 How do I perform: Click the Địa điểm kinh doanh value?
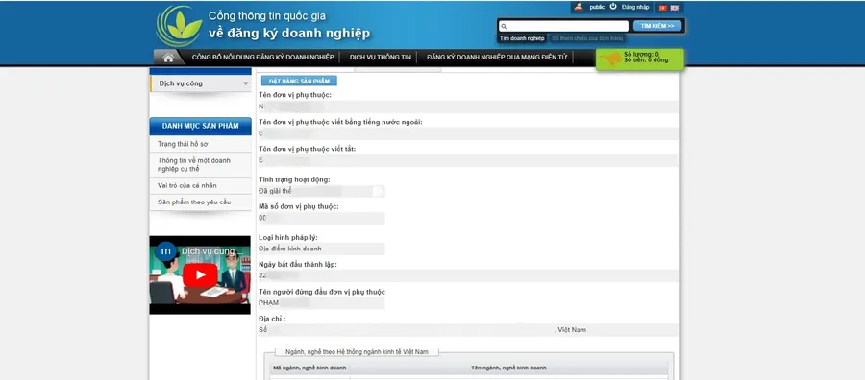(x=290, y=249)
